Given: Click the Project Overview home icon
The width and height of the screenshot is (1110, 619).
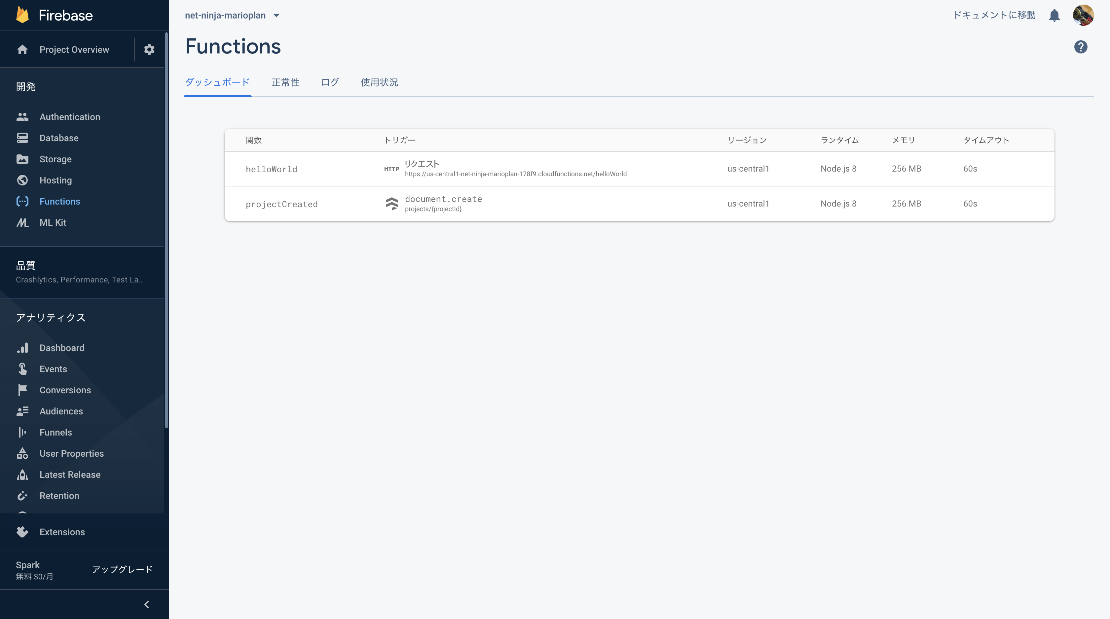Looking at the screenshot, I should point(22,49).
